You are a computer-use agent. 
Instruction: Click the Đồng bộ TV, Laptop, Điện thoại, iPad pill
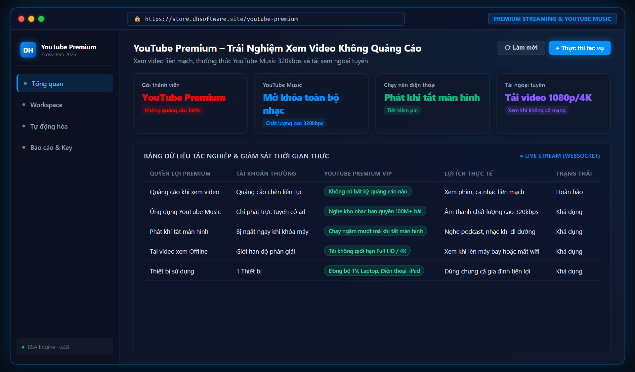(374, 271)
